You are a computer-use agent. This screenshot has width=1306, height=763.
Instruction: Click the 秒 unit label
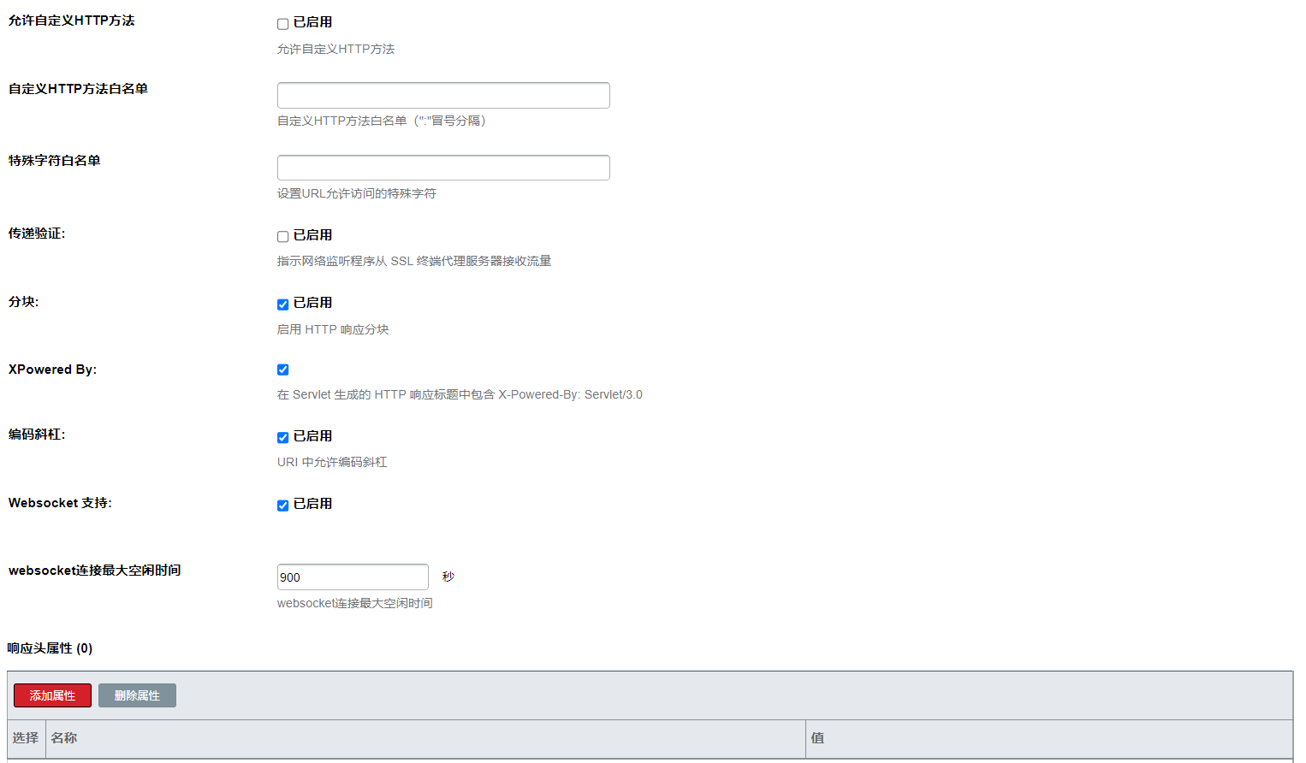[x=448, y=577]
